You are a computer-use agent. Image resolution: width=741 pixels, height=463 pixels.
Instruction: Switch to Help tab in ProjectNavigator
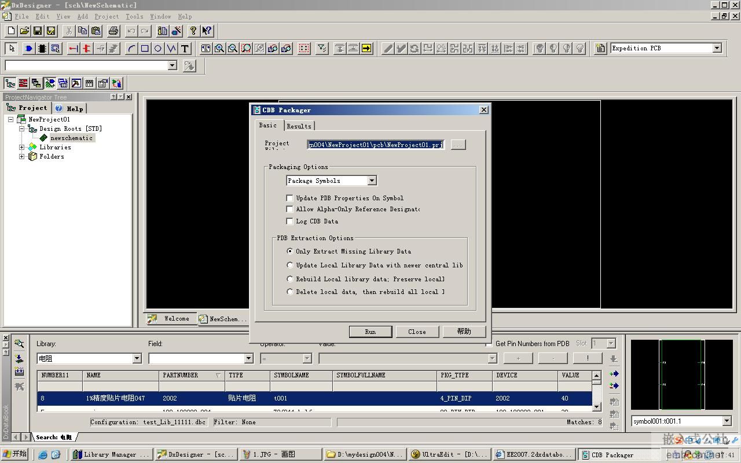pos(69,108)
